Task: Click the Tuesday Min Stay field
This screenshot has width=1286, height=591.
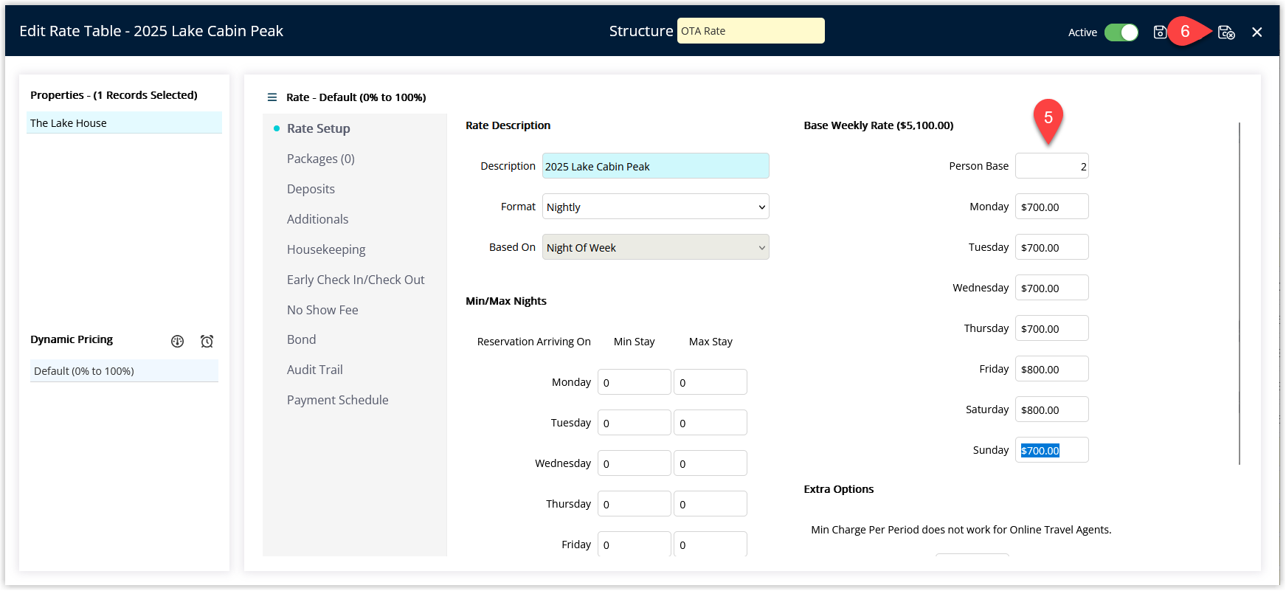Action: (635, 423)
